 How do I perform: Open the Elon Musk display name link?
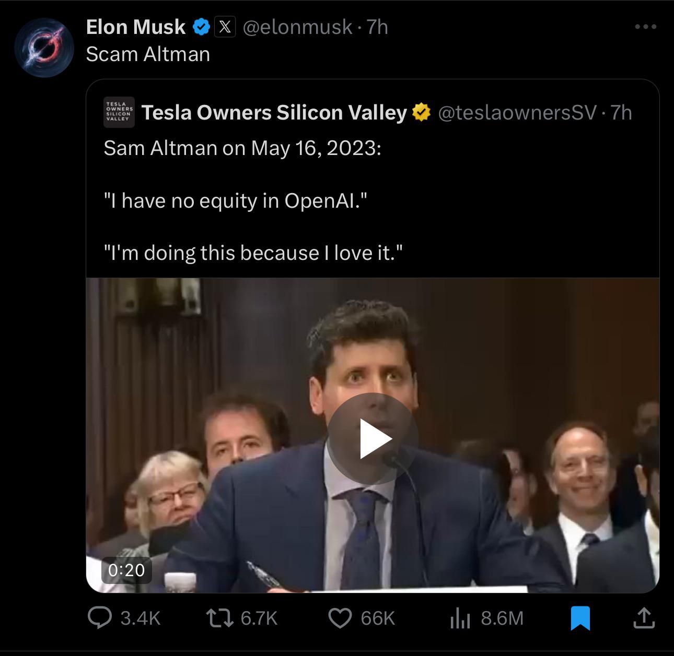point(135,27)
